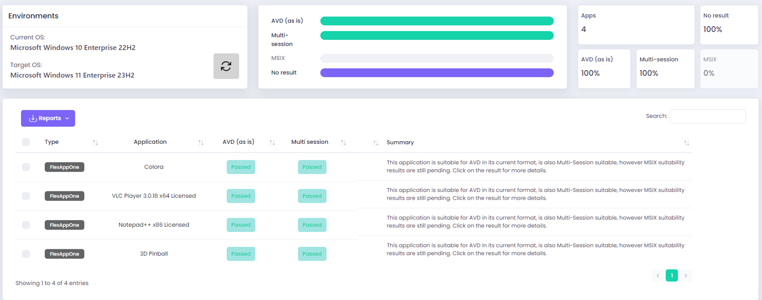Open the Reports dropdown menu
The width and height of the screenshot is (762, 300).
coord(48,118)
